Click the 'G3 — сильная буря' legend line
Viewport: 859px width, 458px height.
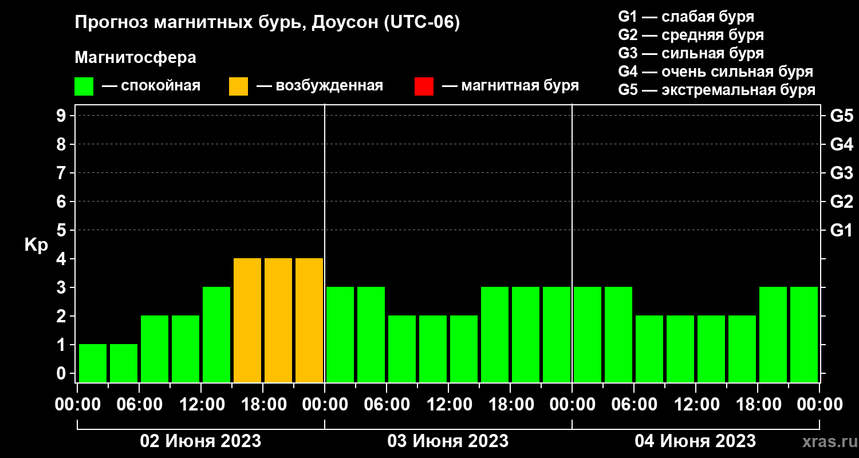click(691, 53)
